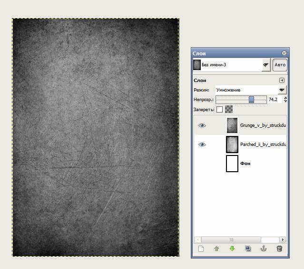Click the Слои tab heading
The image size is (304, 269).
tap(200, 80)
